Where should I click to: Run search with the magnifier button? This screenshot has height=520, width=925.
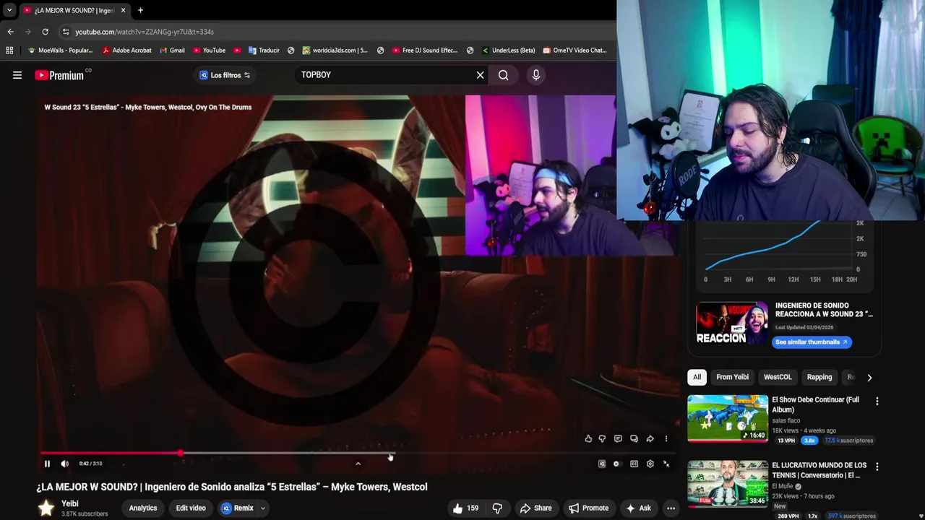coord(504,75)
